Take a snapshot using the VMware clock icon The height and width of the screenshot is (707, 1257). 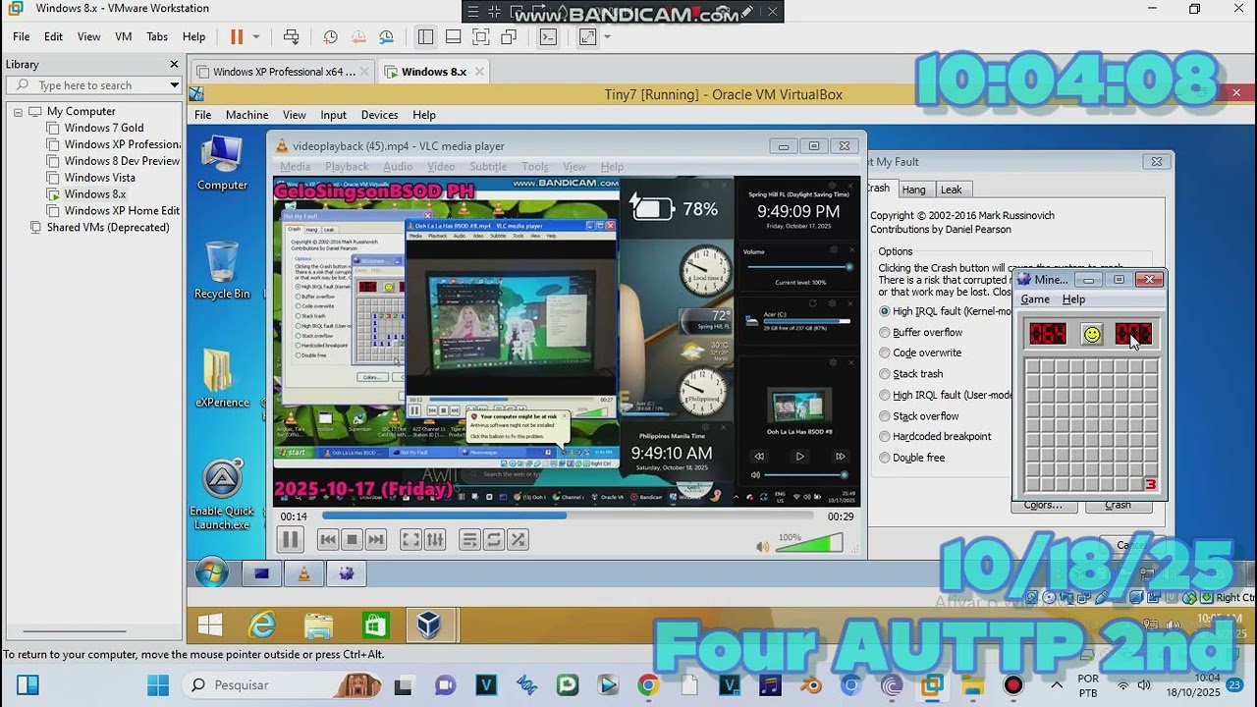pyautogui.click(x=331, y=37)
